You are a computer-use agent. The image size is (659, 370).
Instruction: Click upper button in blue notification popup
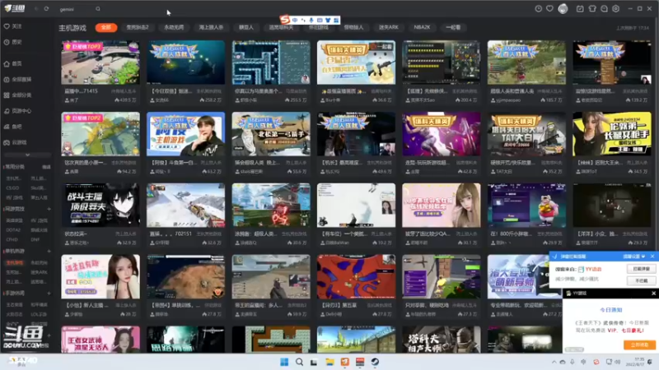[641, 269]
